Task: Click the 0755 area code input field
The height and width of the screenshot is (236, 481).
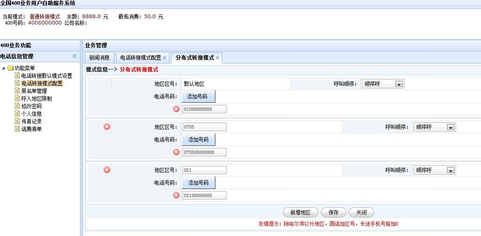Action: (x=204, y=127)
